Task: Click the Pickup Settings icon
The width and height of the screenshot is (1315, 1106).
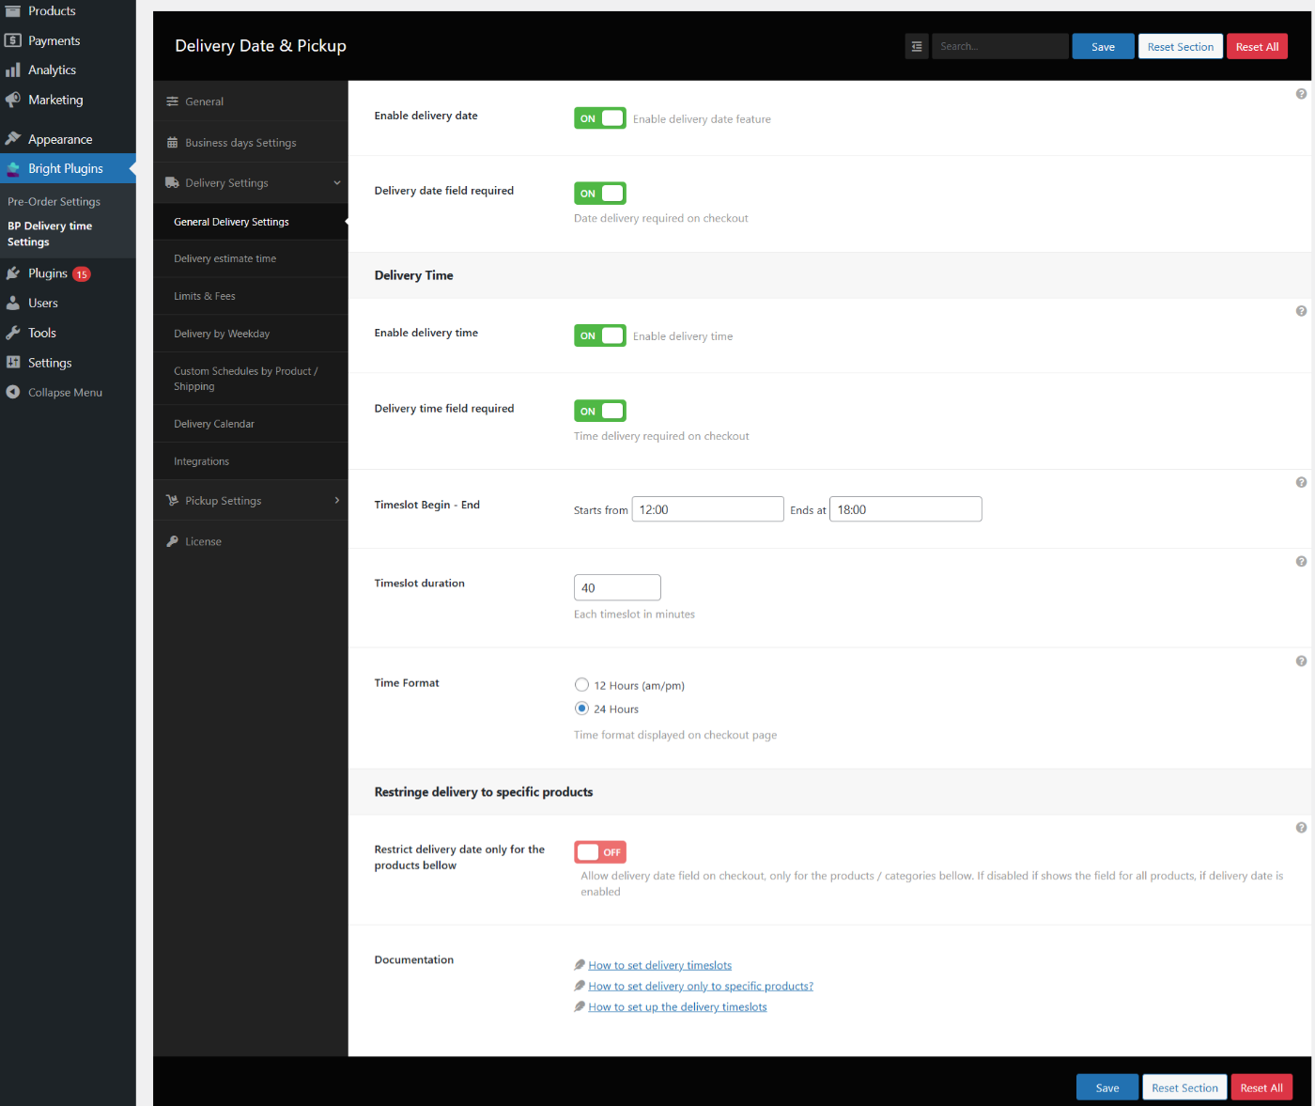Action: pos(172,500)
